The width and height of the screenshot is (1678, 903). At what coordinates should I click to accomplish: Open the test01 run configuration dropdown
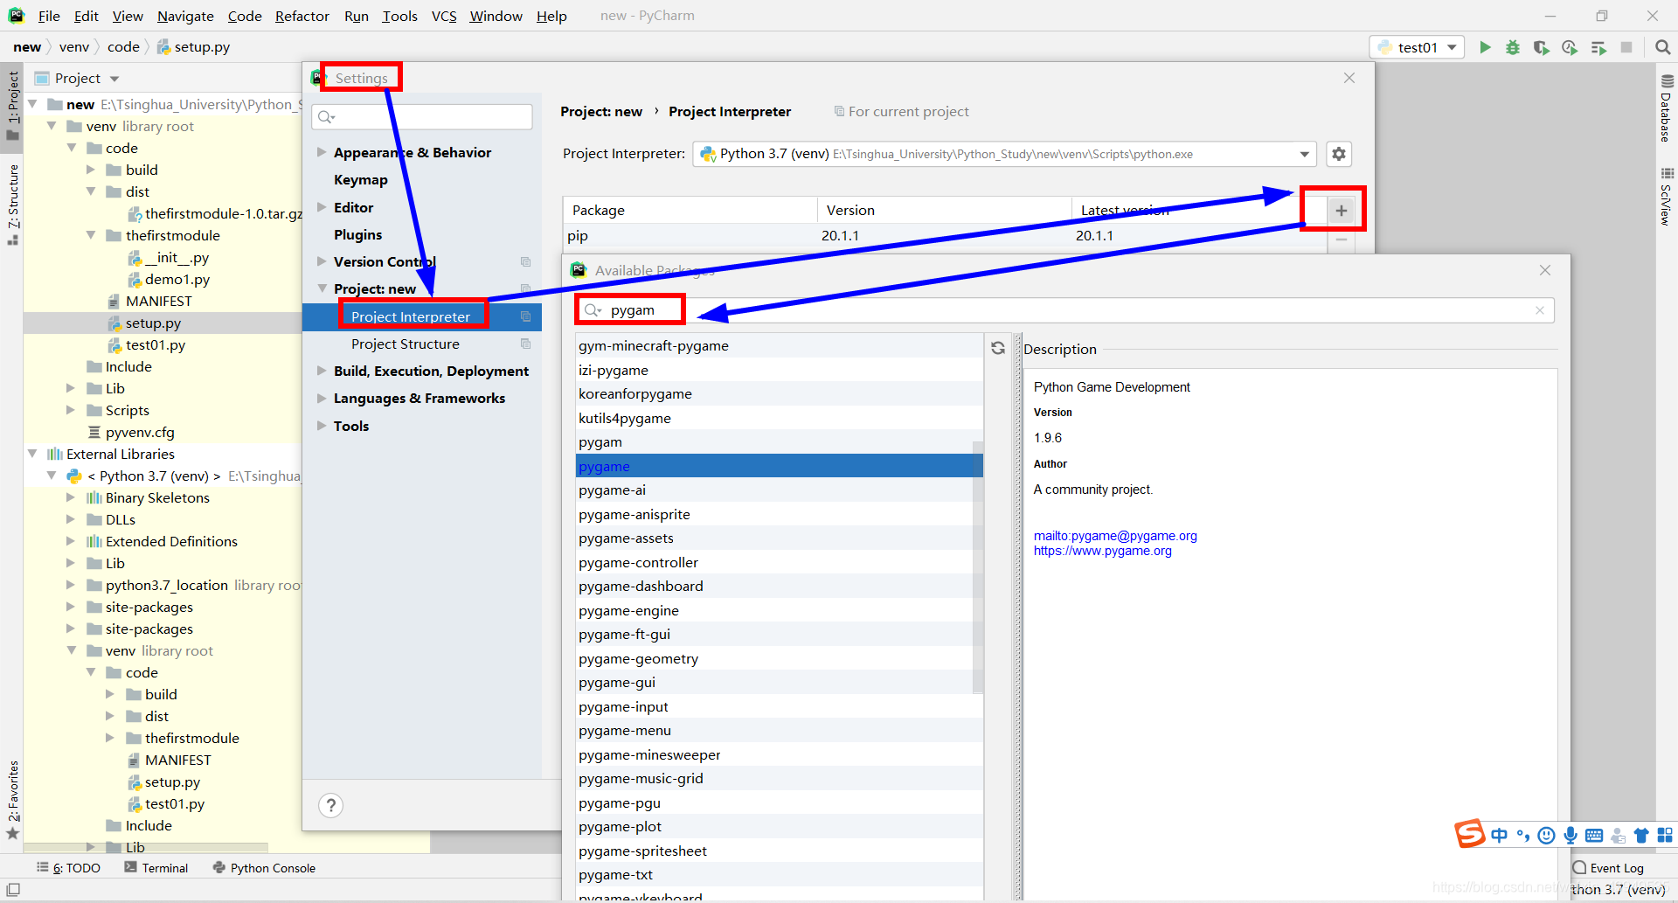(x=1417, y=47)
